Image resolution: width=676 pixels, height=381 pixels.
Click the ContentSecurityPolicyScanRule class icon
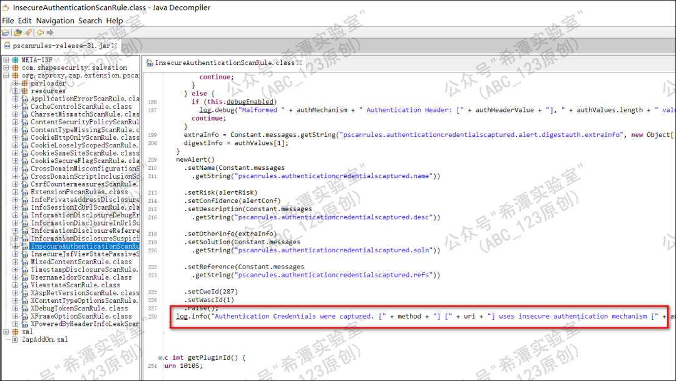(x=24, y=122)
